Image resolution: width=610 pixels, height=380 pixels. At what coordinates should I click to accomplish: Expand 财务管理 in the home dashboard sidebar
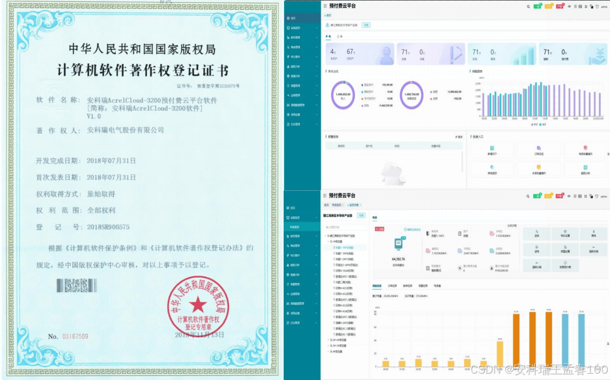click(x=302, y=37)
